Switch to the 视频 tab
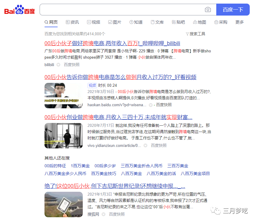Screen dimensions: 256x222 (93, 22)
